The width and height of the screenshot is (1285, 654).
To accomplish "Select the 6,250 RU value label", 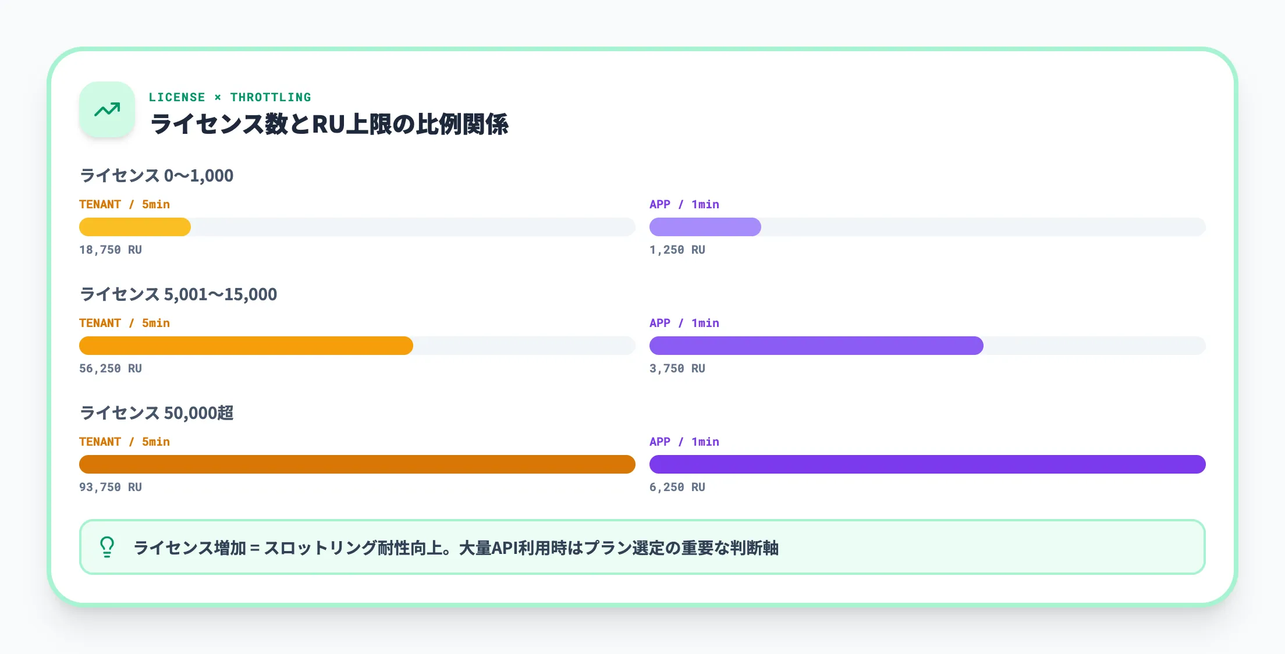I will click(677, 487).
